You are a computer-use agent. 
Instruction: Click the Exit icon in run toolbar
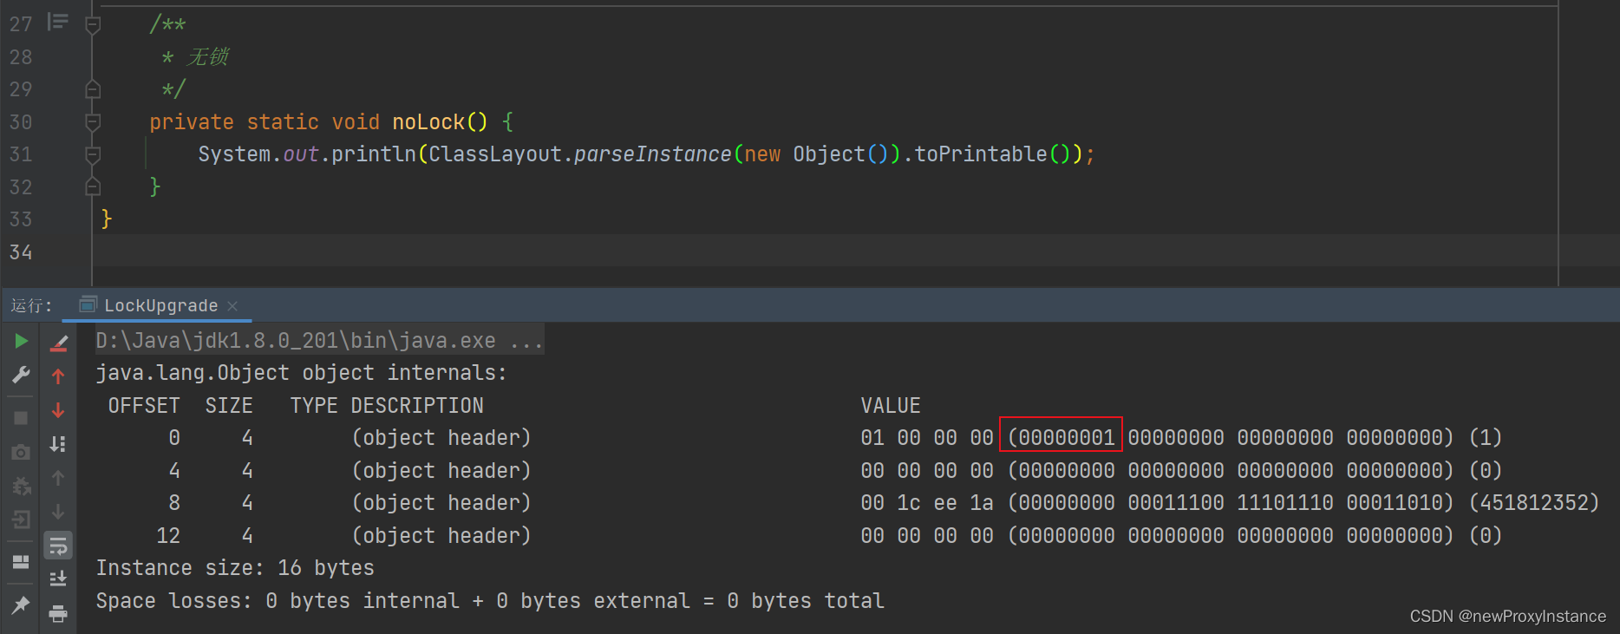click(x=21, y=519)
